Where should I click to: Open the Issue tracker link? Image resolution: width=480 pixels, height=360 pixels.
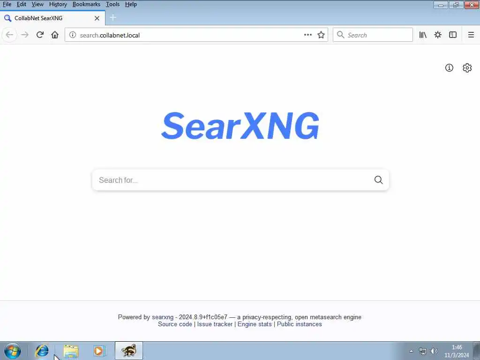tap(215, 324)
